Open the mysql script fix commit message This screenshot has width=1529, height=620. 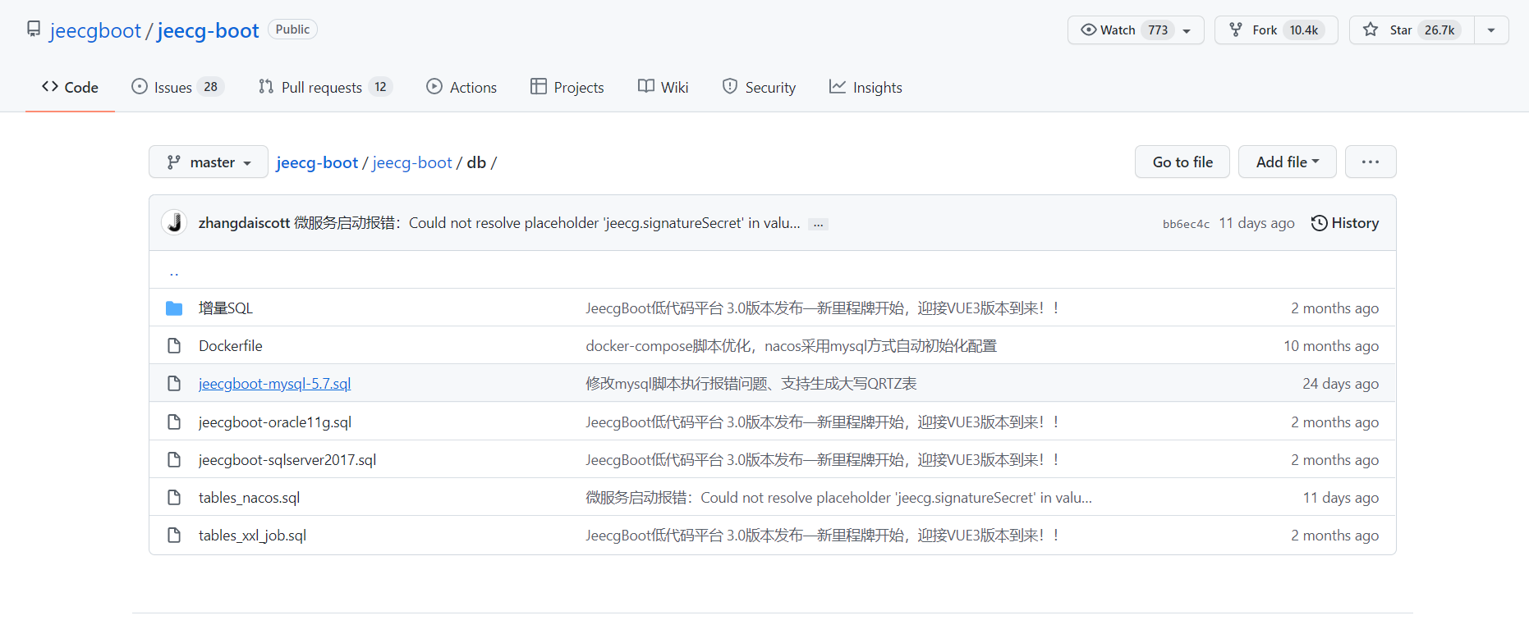[751, 384]
